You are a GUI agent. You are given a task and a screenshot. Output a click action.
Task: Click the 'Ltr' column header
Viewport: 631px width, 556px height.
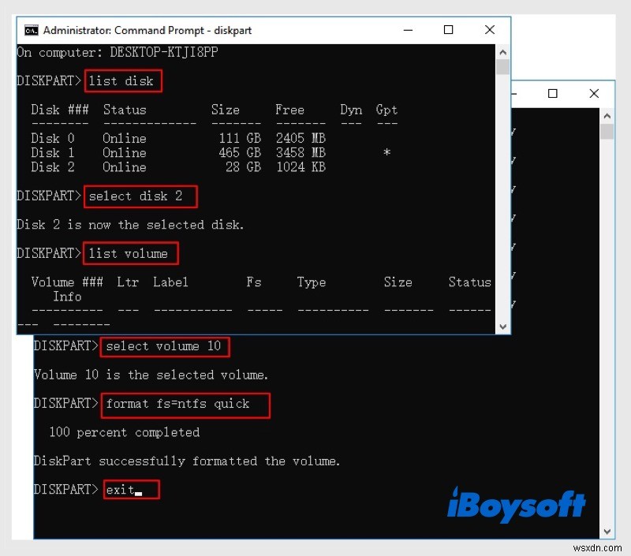click(x=128, y=282)
